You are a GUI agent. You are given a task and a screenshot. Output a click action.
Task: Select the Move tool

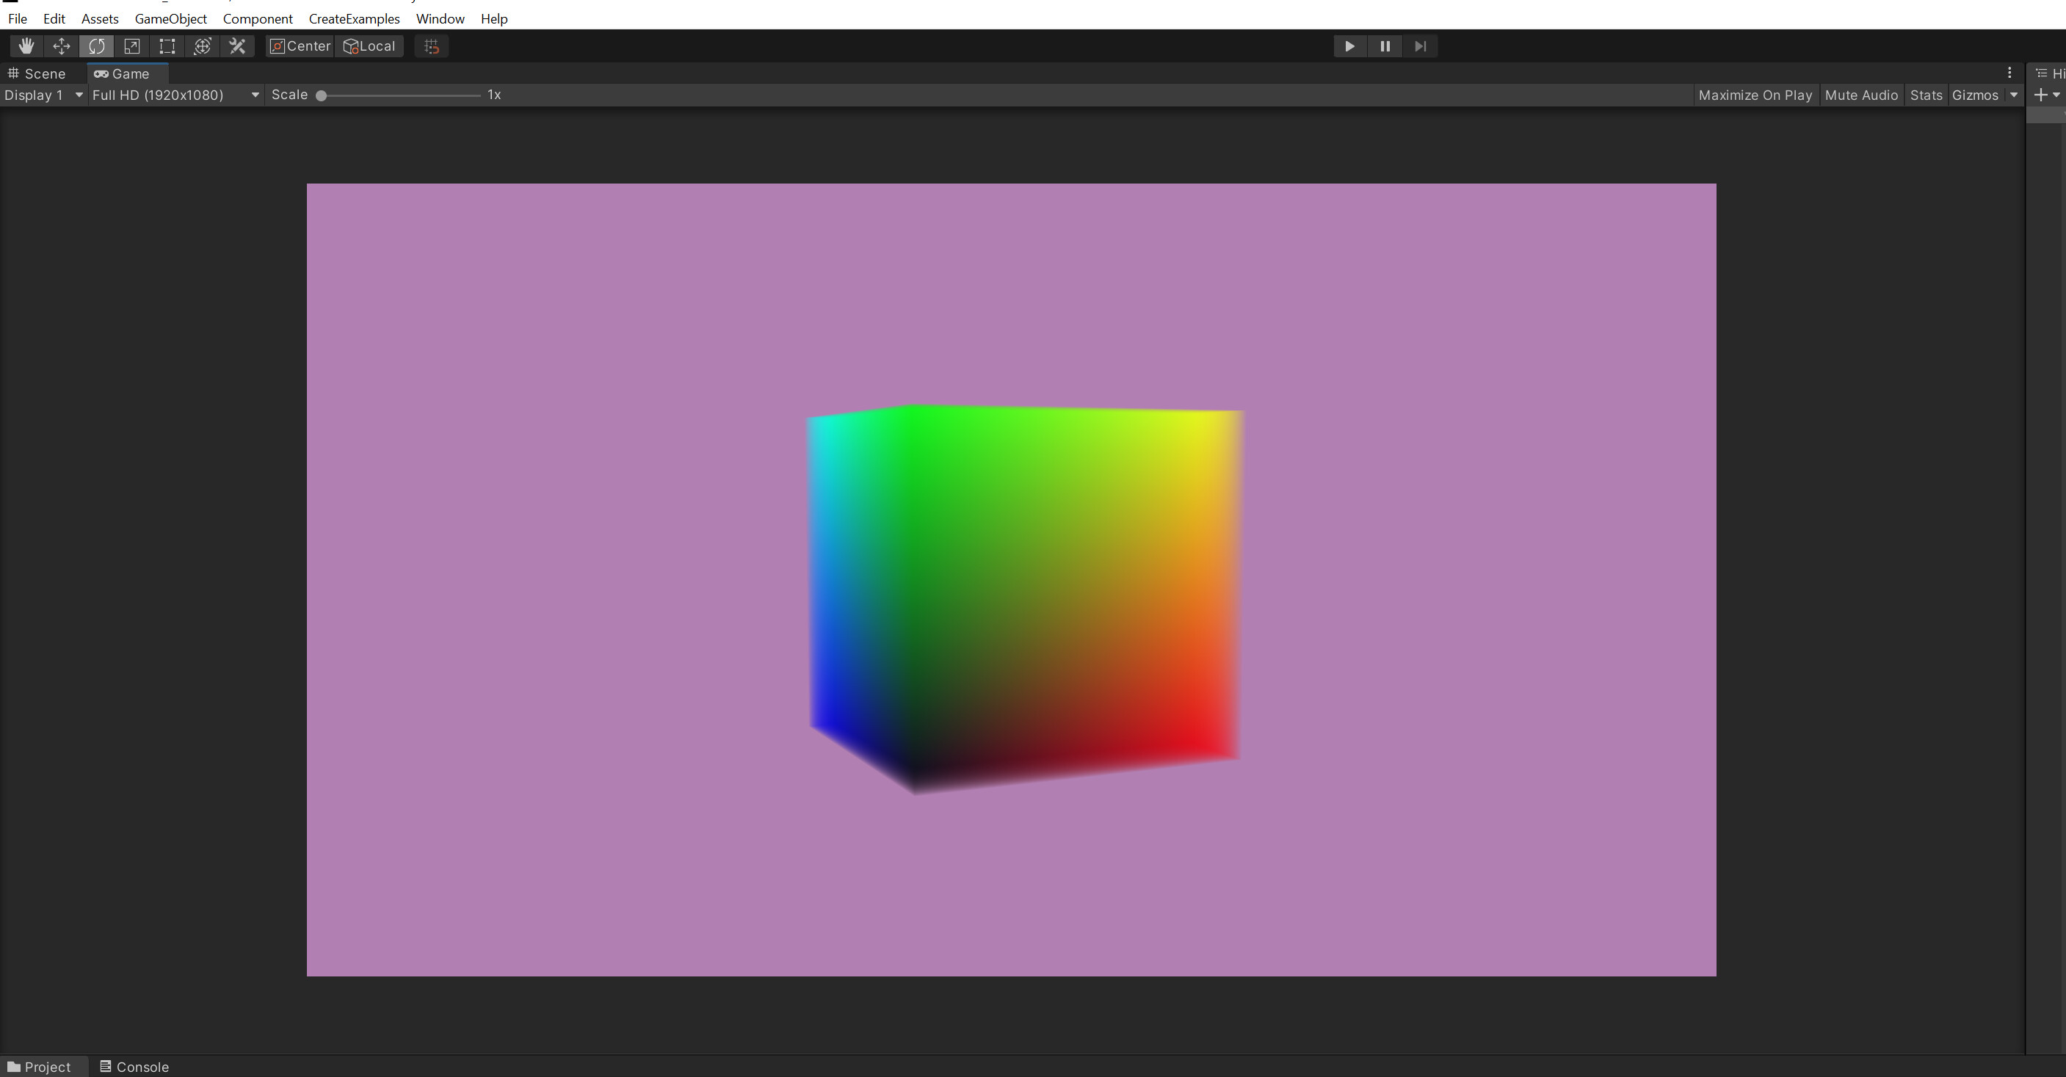61,46
